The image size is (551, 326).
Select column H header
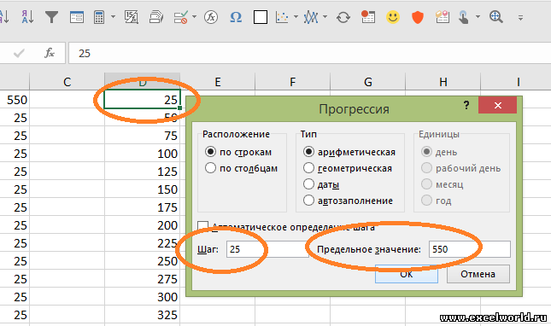pyautogui.click(x=443, y=82)
